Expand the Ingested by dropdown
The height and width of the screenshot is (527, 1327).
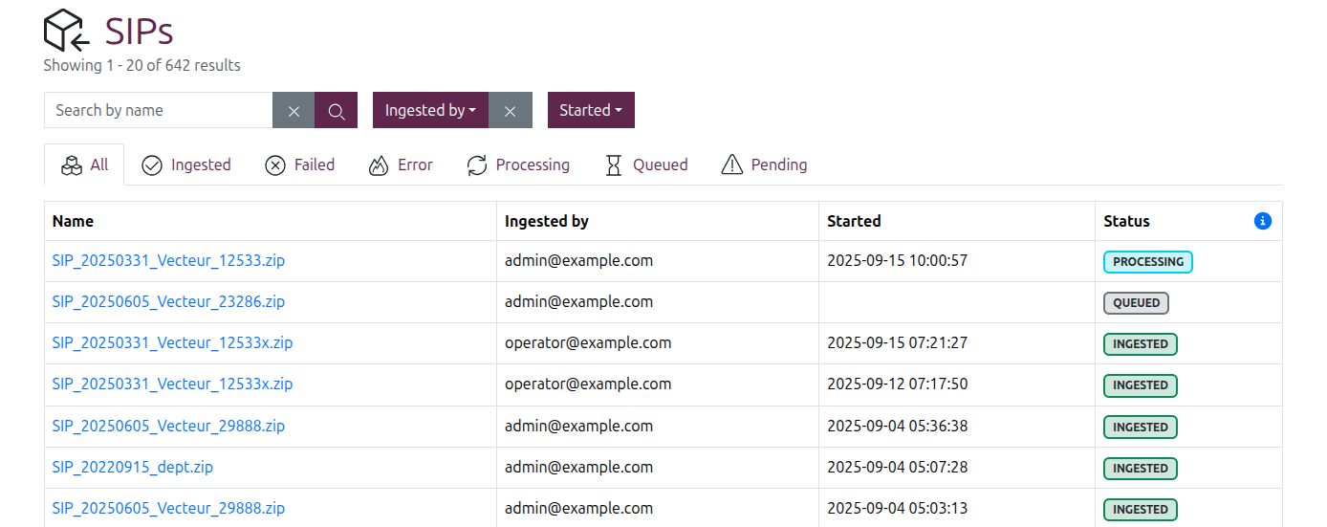[x=430, y=110]
